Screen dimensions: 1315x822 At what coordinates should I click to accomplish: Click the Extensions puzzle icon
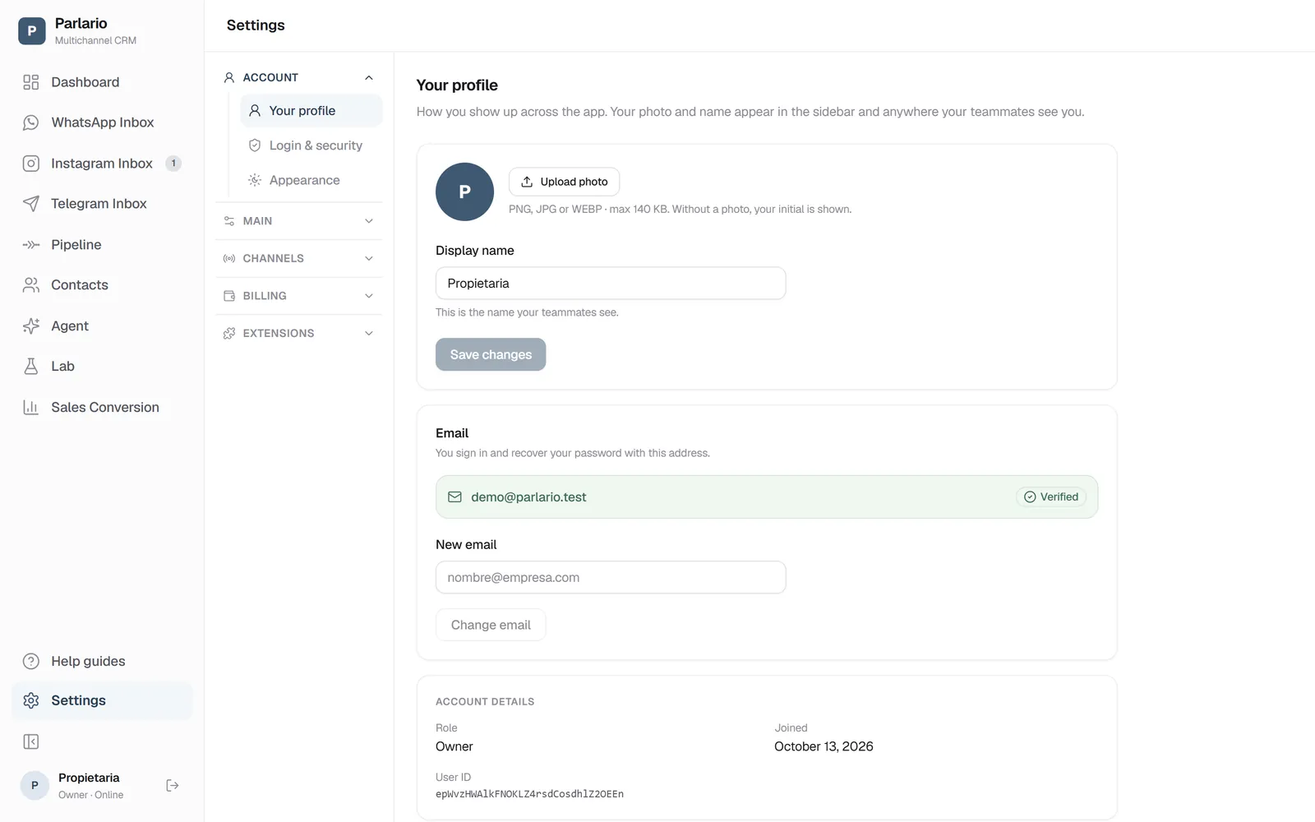[x=229, y=333]
